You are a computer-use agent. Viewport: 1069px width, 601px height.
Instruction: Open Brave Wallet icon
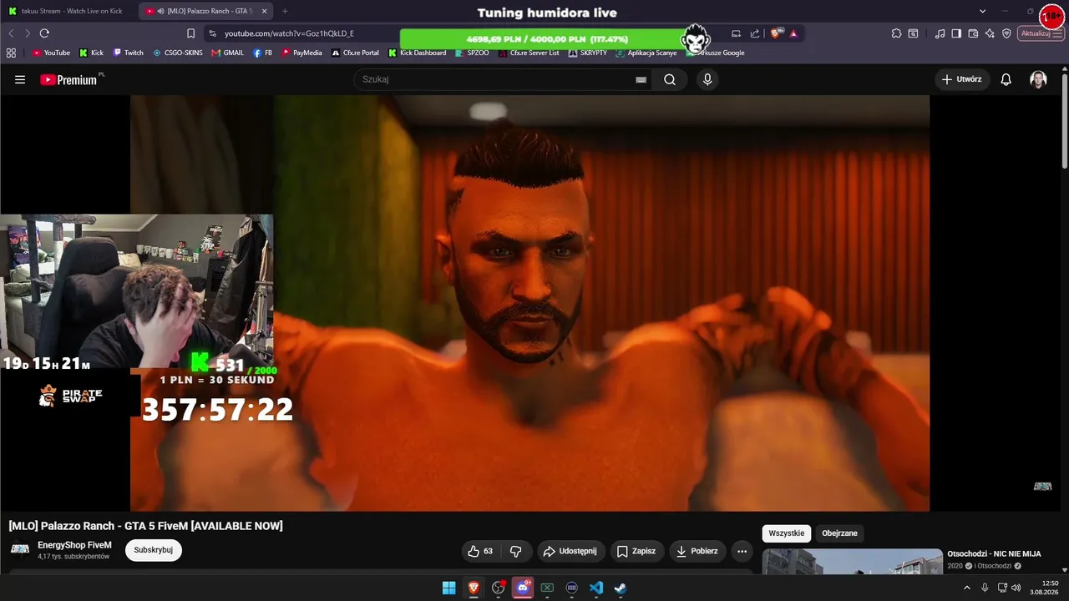(973, 33)
